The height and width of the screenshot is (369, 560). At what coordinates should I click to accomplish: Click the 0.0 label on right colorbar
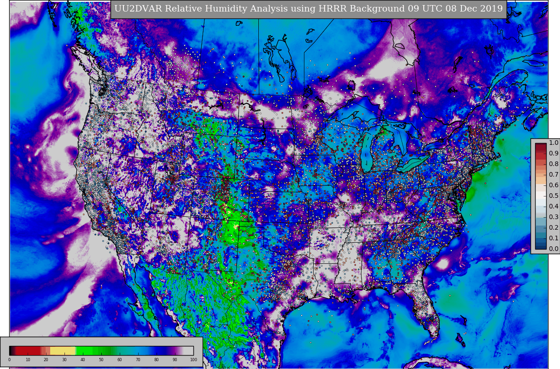(554, 249)
